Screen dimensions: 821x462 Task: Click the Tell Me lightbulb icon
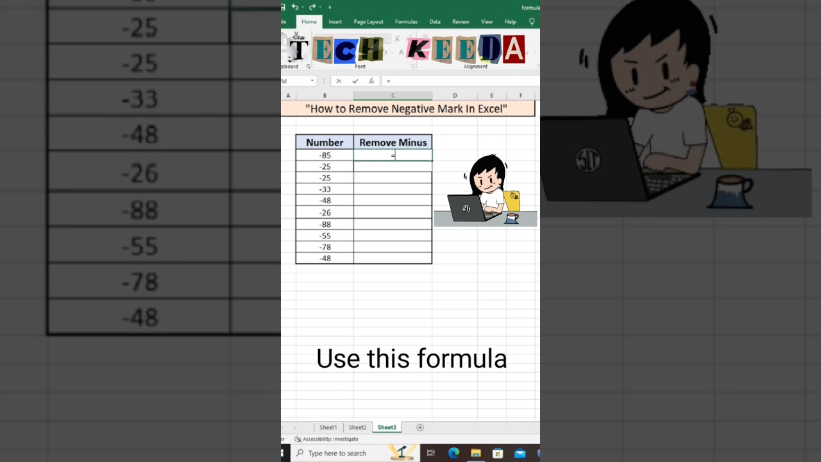click(x=532, y=22)
